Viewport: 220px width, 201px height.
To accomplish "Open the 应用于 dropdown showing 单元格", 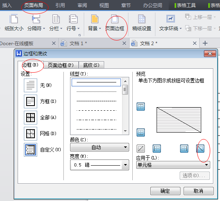I will (x=173, y=165).
